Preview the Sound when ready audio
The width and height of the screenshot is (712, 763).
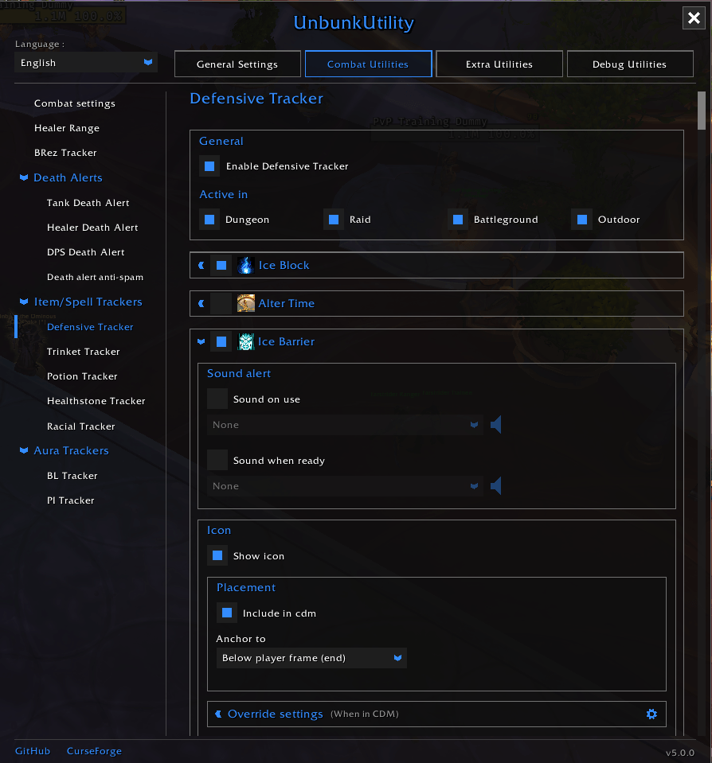[x=495, y=486]
